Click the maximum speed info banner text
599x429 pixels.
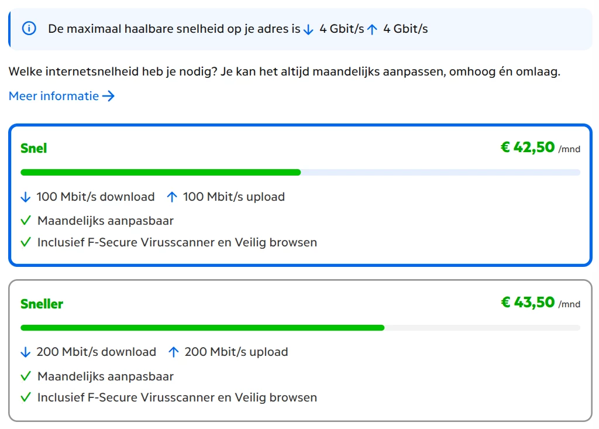click(237, 29)
